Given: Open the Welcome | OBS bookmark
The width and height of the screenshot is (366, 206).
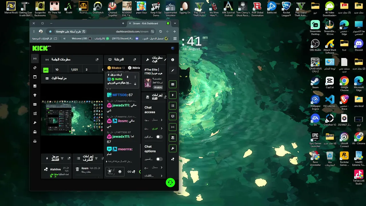Looking at the screenshot, I should coord(81,38).
